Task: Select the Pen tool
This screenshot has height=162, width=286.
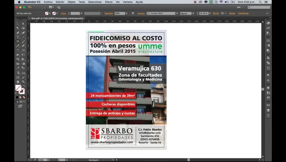Action: pyautogui.click(x=18, y=33)
